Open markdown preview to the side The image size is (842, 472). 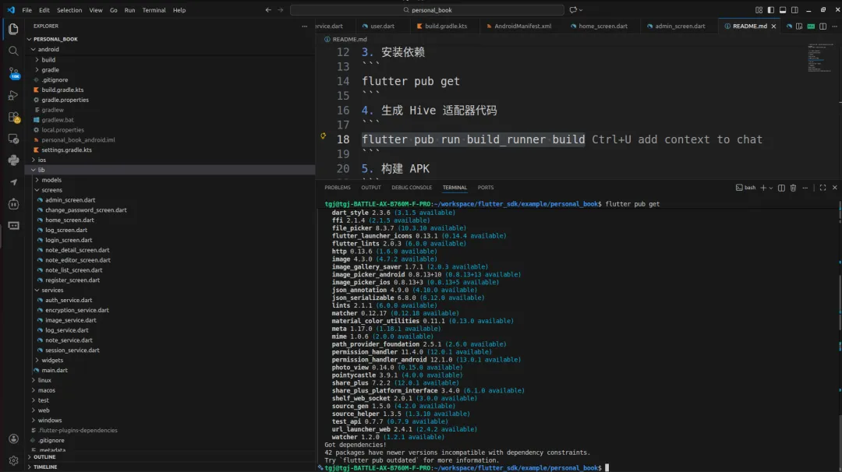pos(800,26)
